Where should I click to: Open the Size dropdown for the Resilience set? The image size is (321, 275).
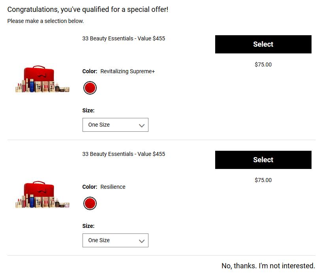(115, 240)
